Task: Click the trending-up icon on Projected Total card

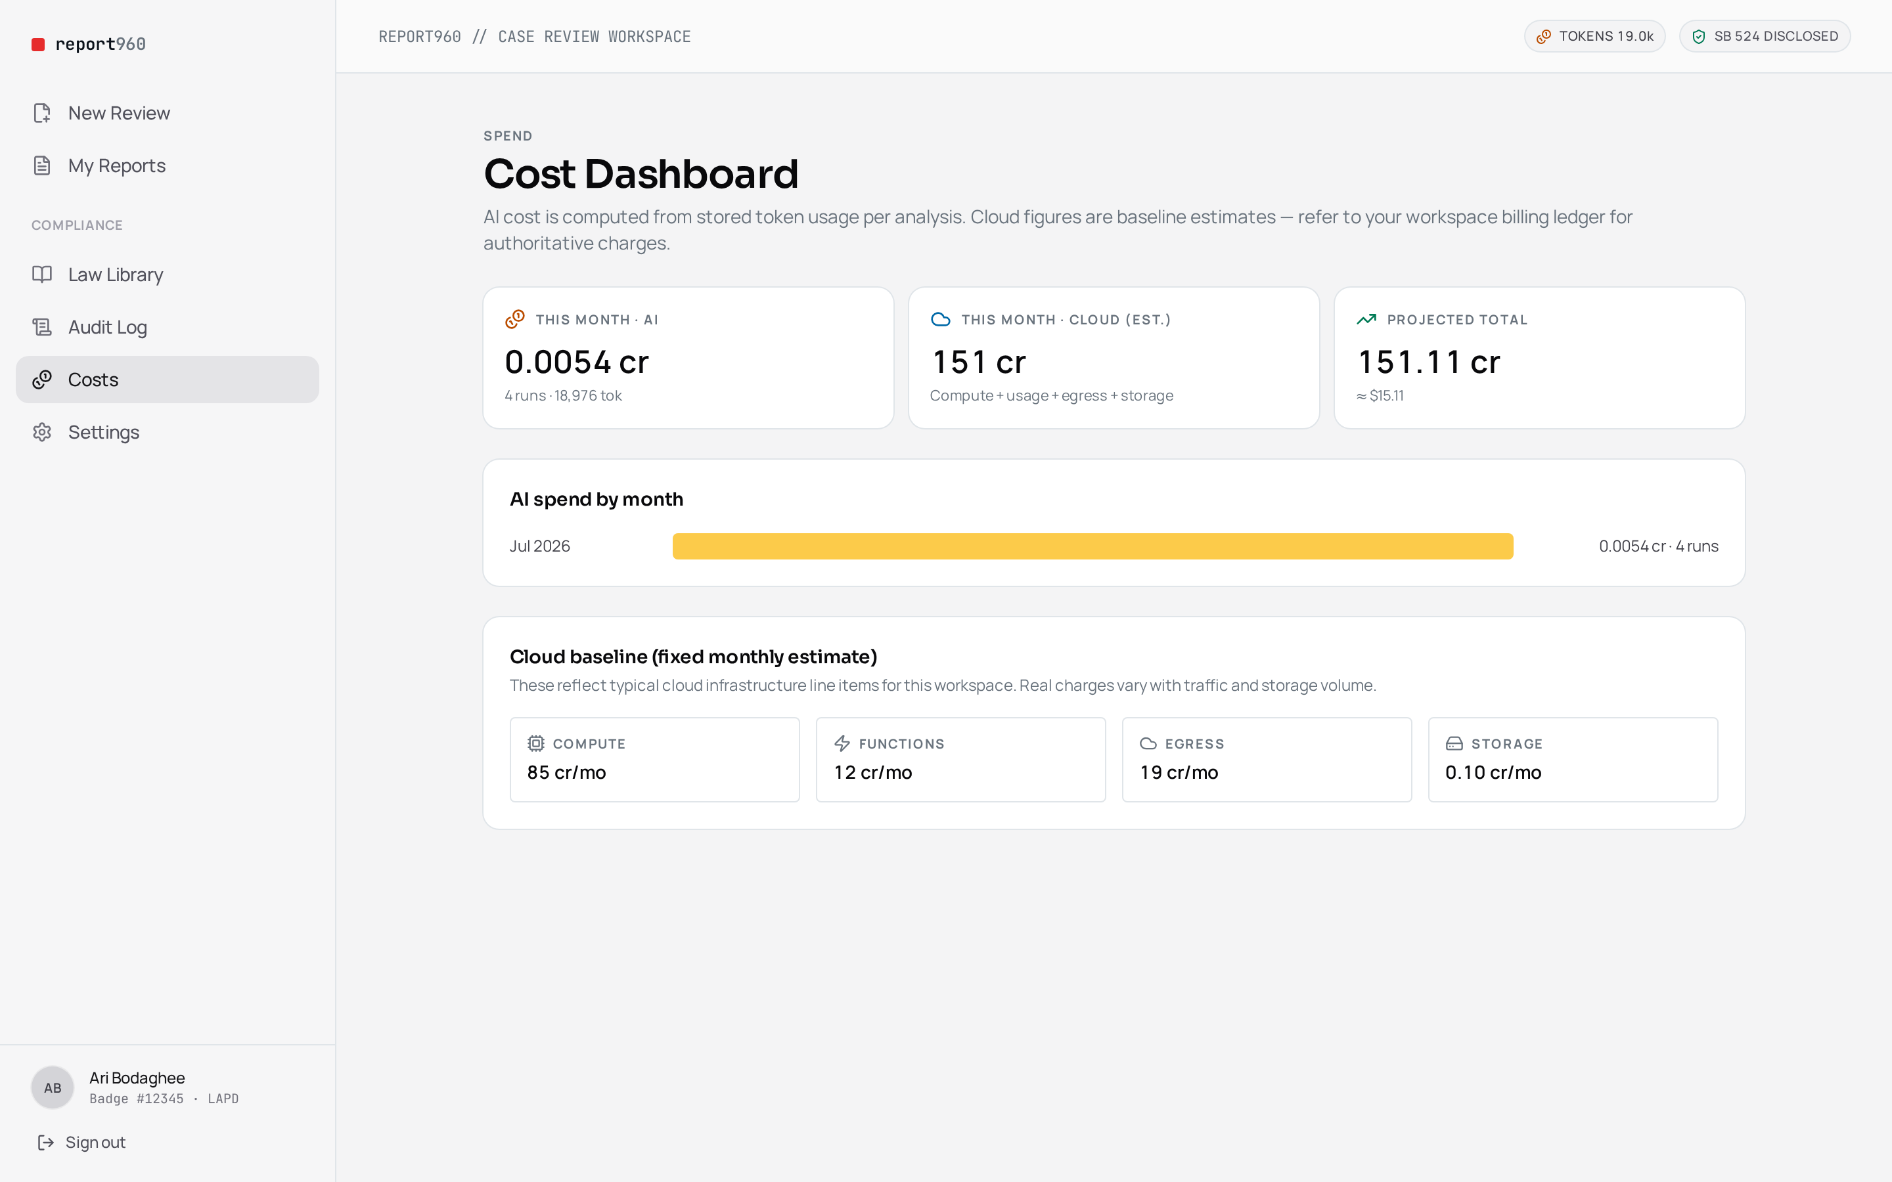Action: coord(1366,319)
